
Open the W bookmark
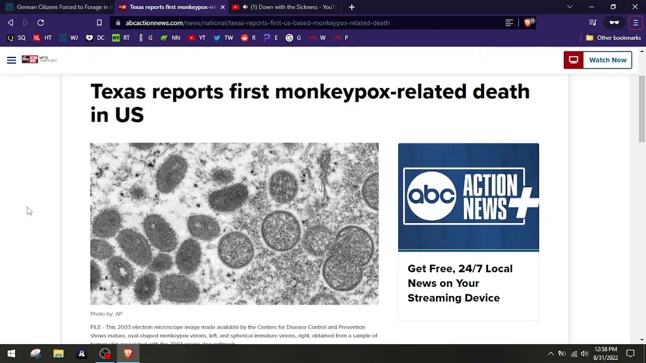[317, 38]
